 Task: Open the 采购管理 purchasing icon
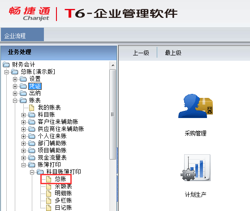coord(195,106)
